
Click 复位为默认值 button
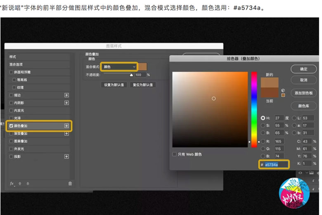(x=143, y=85)
